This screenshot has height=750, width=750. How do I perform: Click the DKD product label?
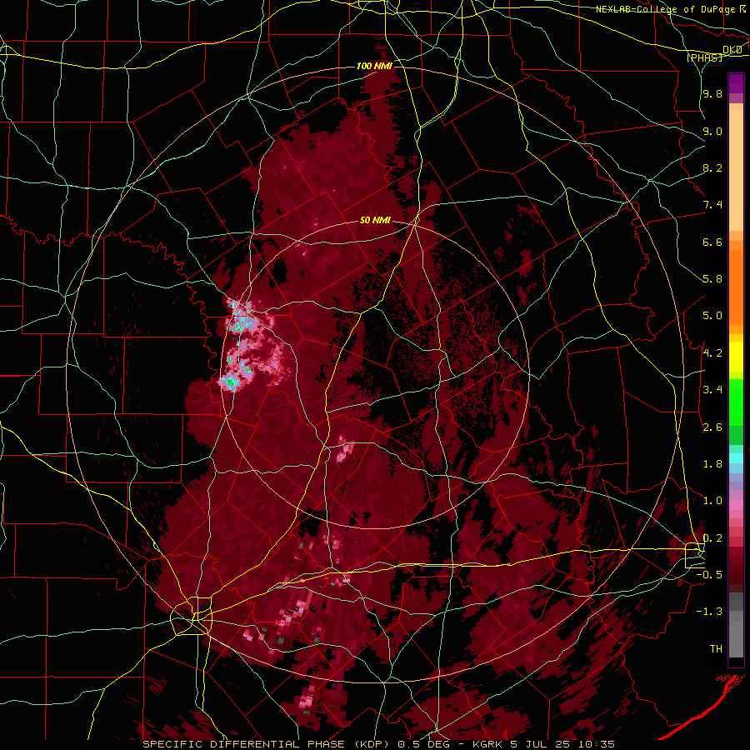732,50
